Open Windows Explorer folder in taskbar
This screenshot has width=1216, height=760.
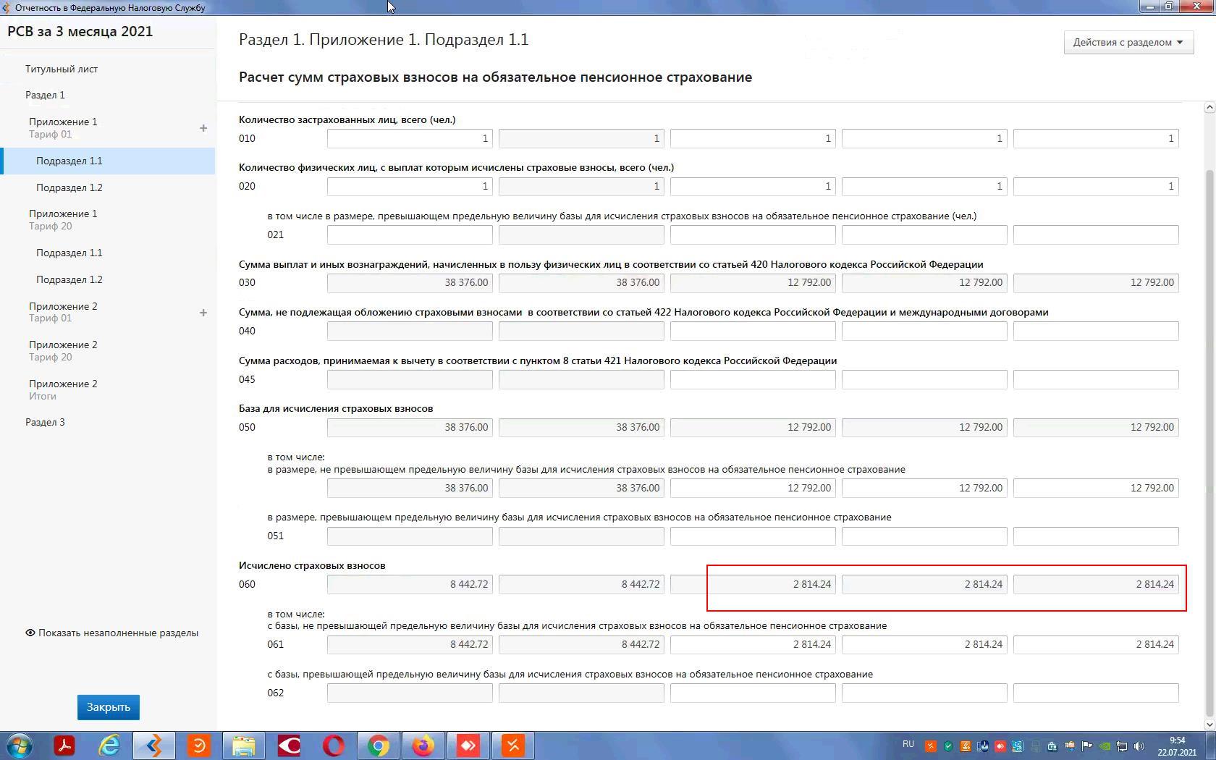[243, 746]
